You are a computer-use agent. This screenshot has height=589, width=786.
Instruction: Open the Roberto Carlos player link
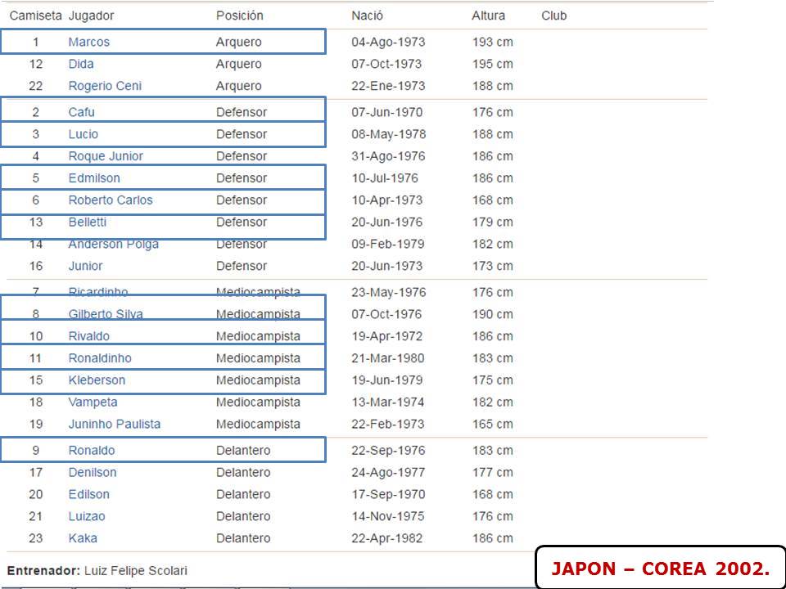click(x=111, y=200)
